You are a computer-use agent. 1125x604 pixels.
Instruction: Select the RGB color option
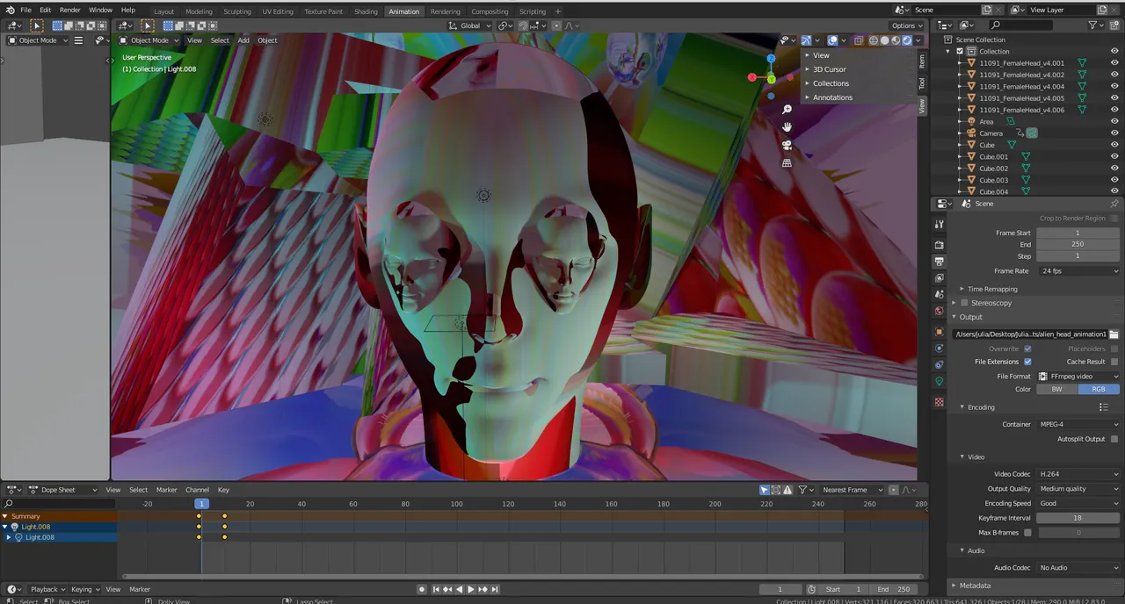pyautogui.click(x=1099, y=390)
